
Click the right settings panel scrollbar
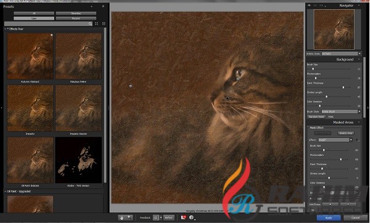(x=364, y=87)
